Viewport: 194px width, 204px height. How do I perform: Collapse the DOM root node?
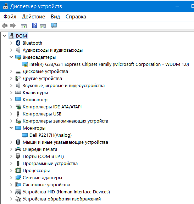(x=4, y=36)
